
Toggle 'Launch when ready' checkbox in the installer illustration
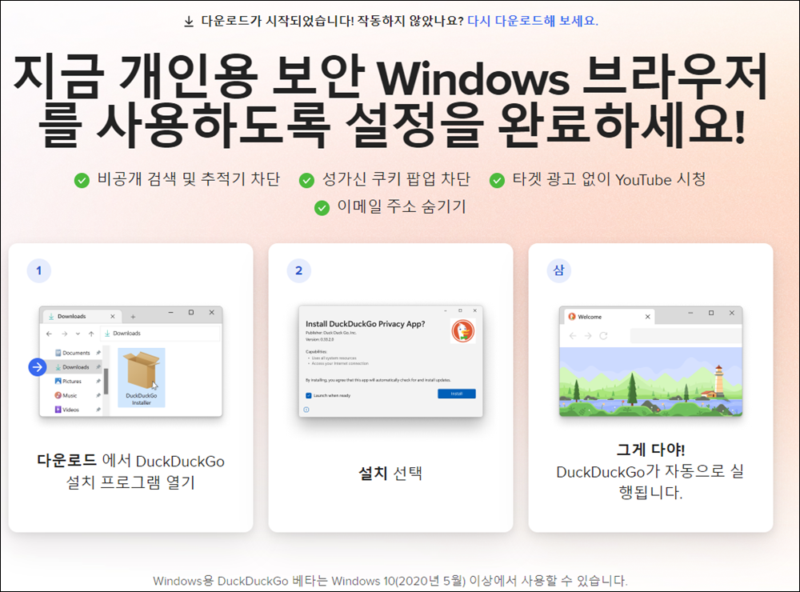click(x=308, y=395)
